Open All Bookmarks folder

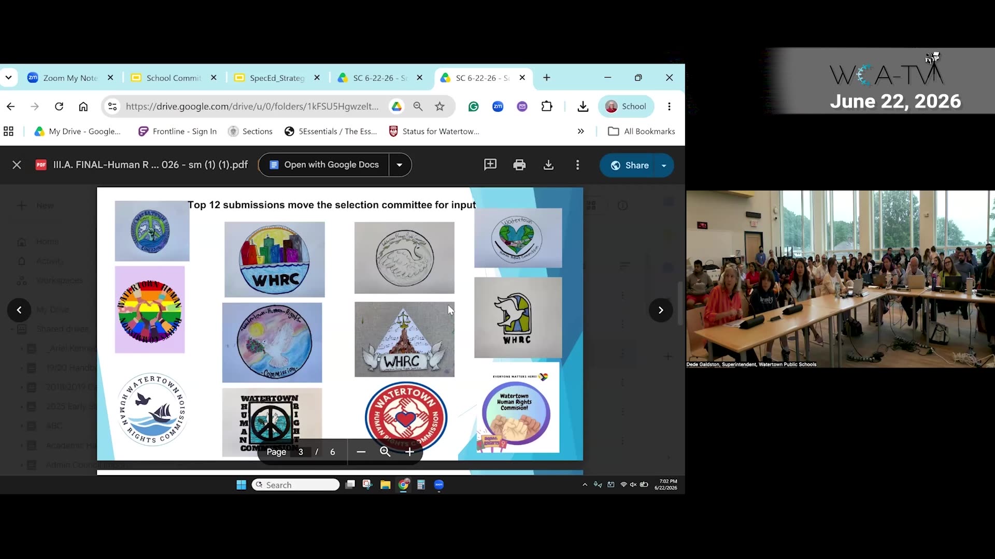click(x=642, y=131)
